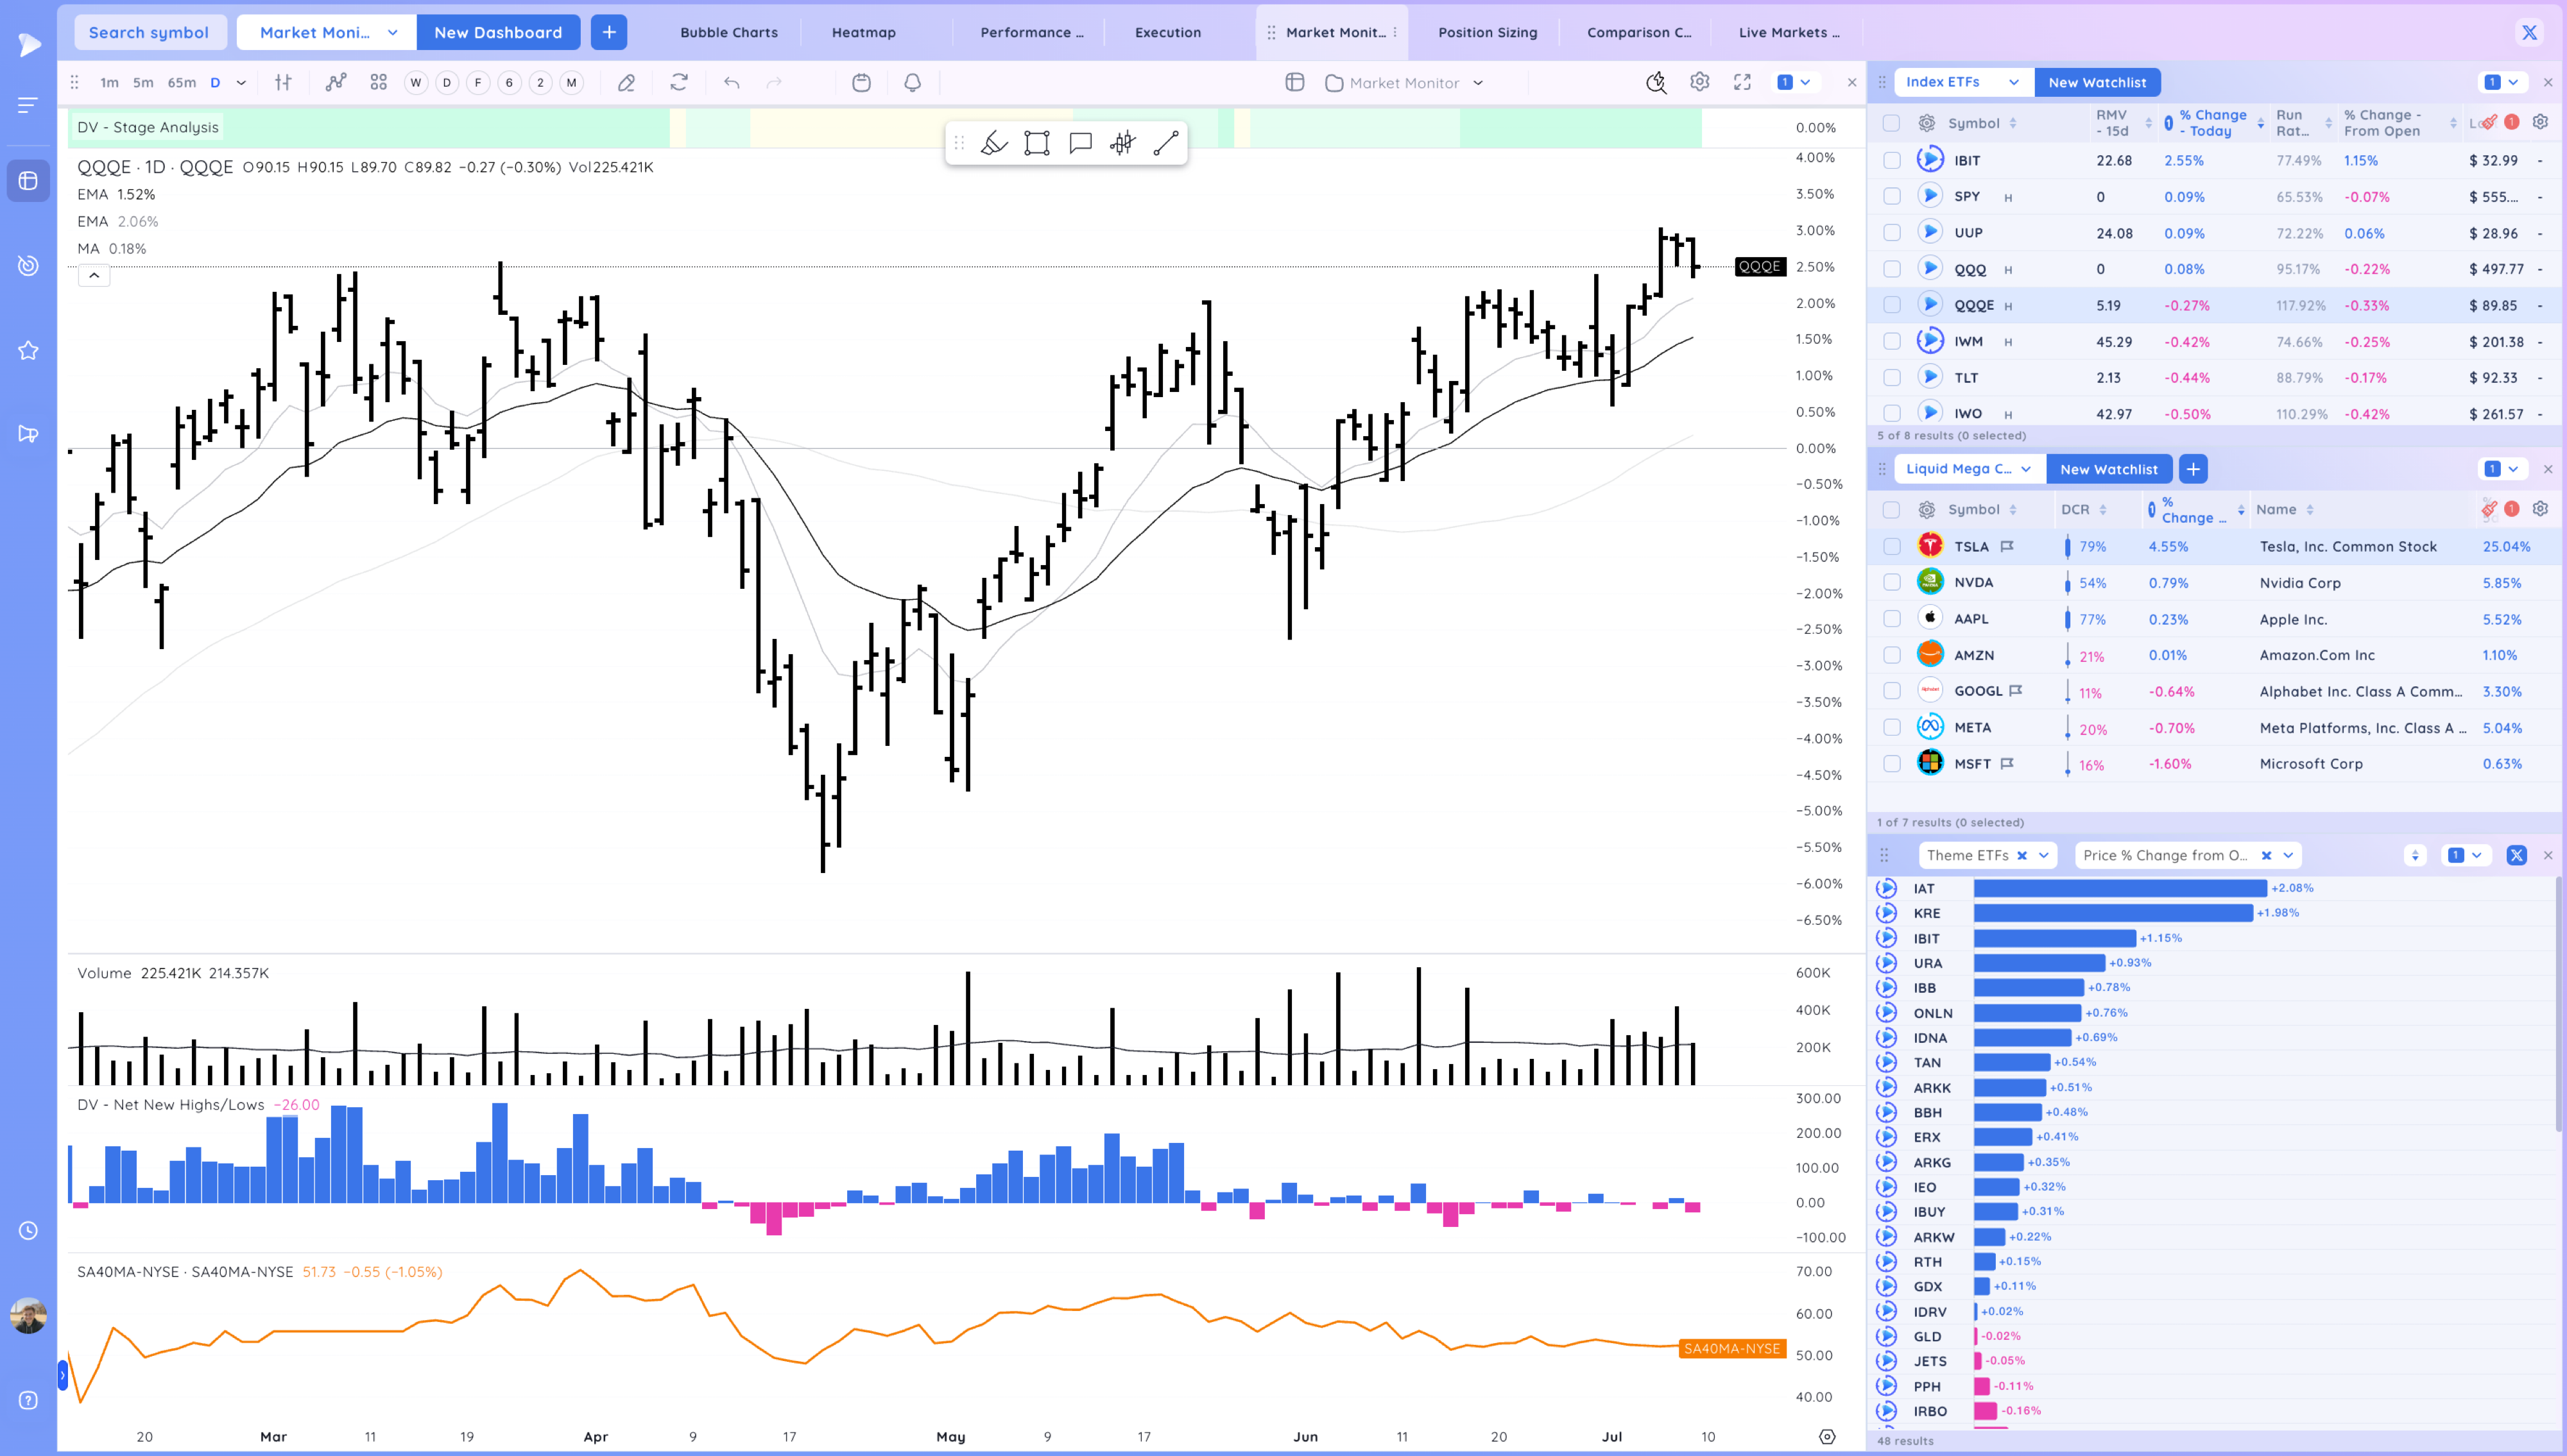Click New Watchlist in Liquid Mega panel

pos(2108,469)
